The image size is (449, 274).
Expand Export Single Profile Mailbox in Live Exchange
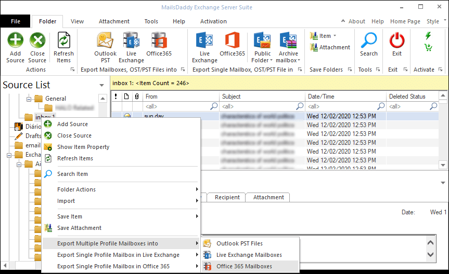pos(121,255)
